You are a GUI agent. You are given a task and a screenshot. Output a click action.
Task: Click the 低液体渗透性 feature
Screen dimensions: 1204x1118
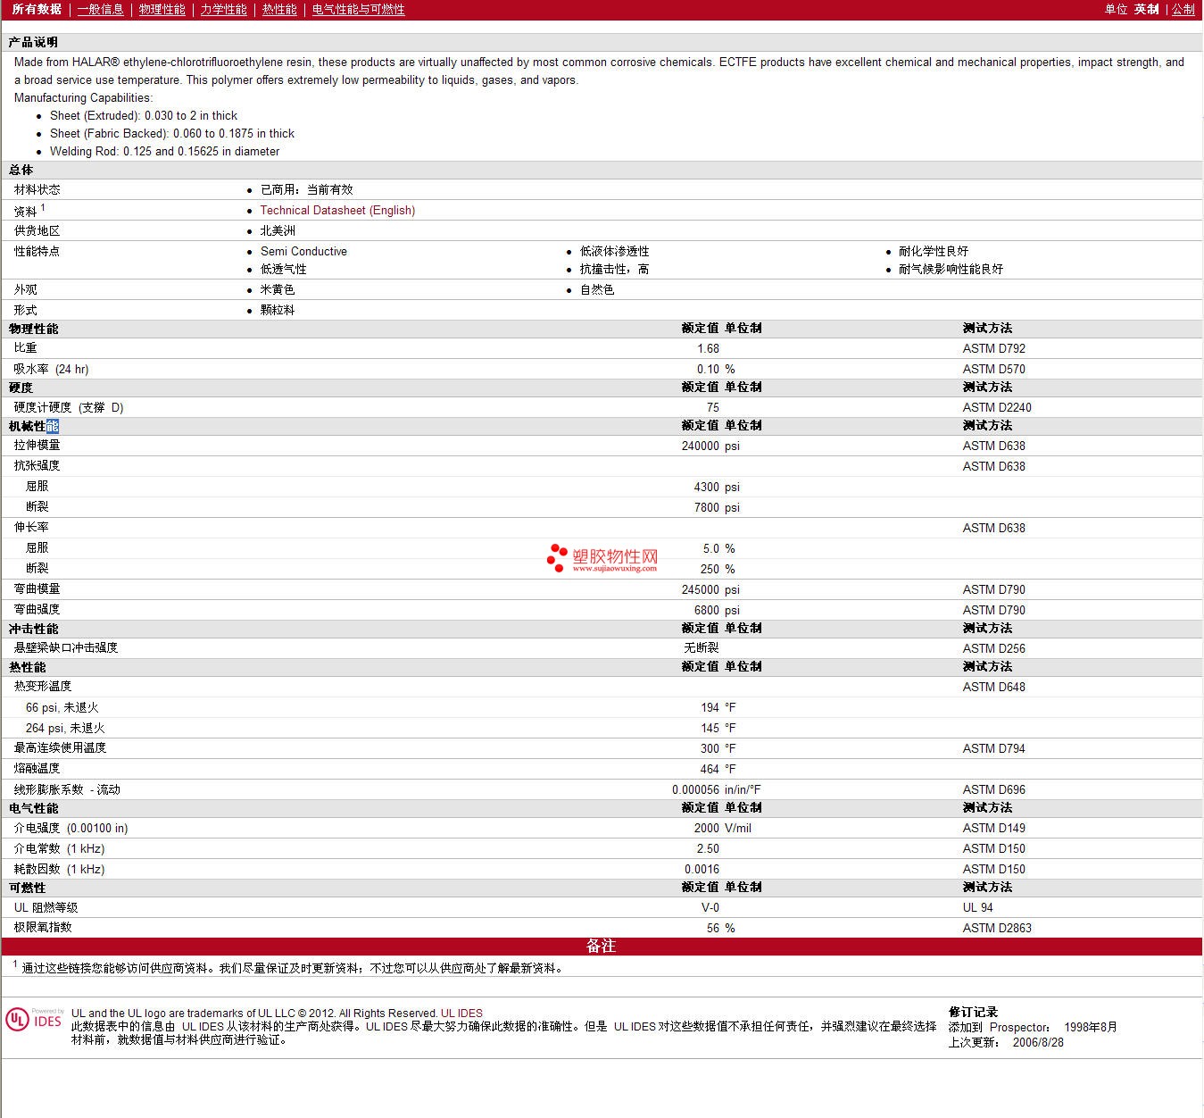[614, 251]
